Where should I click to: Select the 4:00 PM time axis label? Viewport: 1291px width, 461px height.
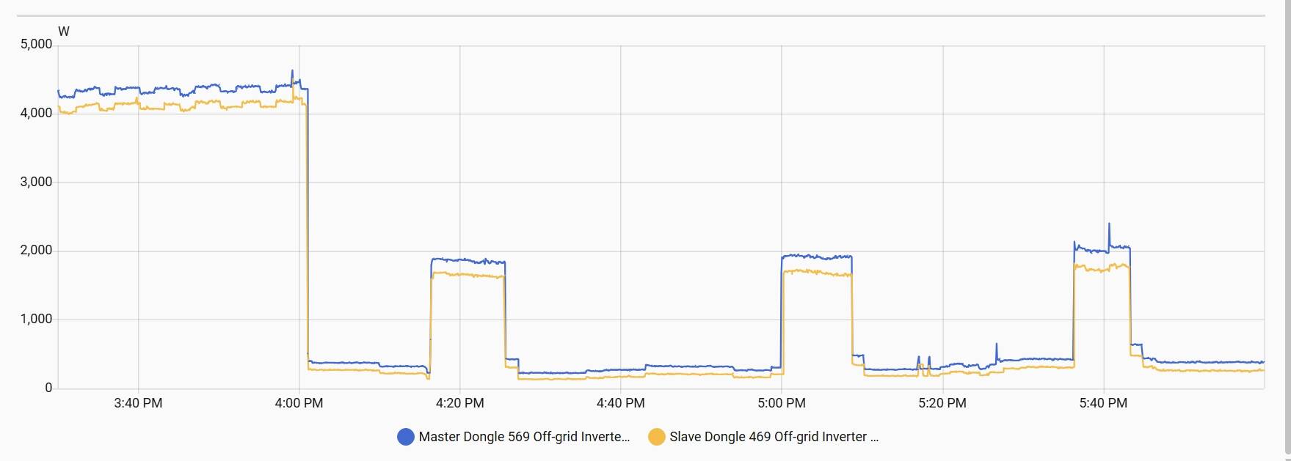click(x=299, y=403)
